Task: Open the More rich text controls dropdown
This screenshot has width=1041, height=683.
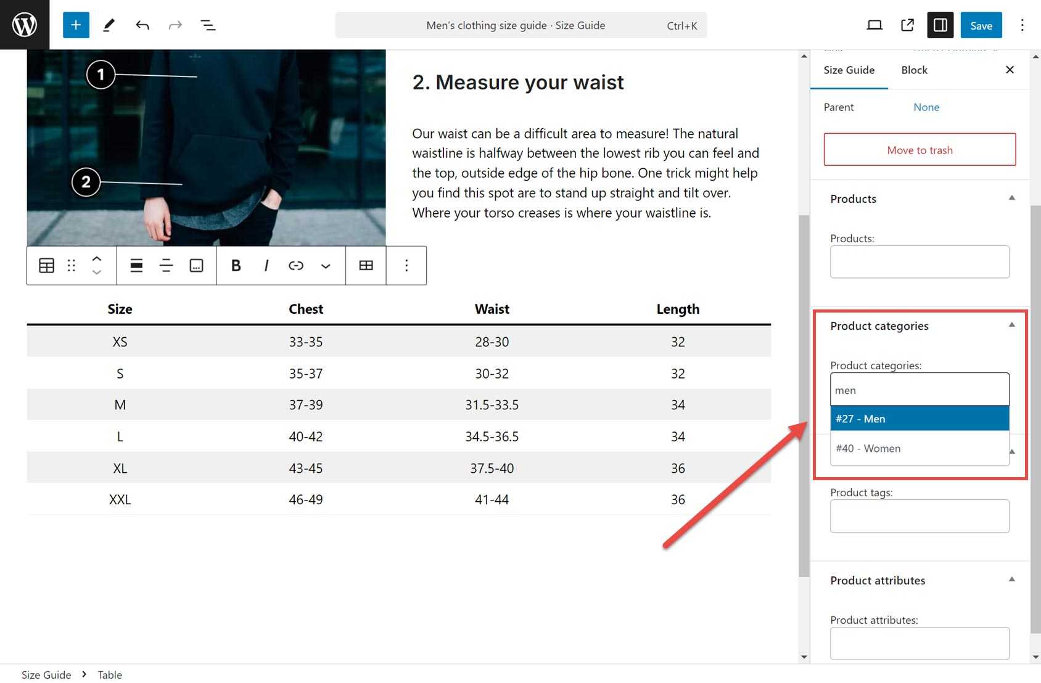Action: (326, 266)
